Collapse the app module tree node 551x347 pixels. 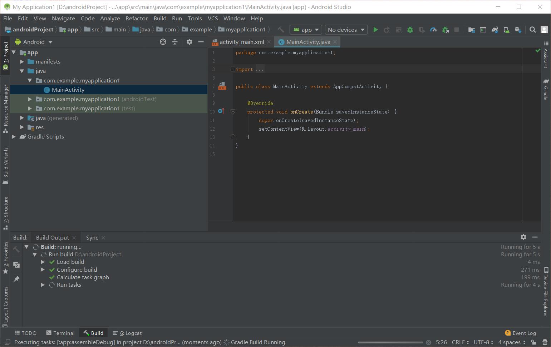coord(14,52)
